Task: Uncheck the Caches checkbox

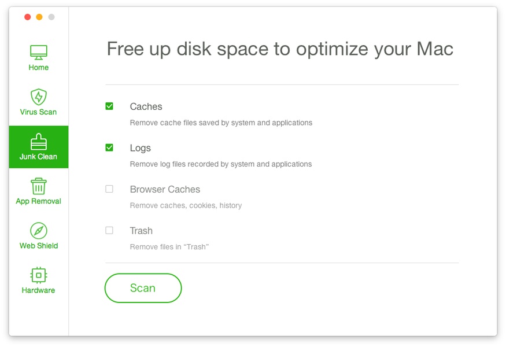Action: [x=109, y=106]
